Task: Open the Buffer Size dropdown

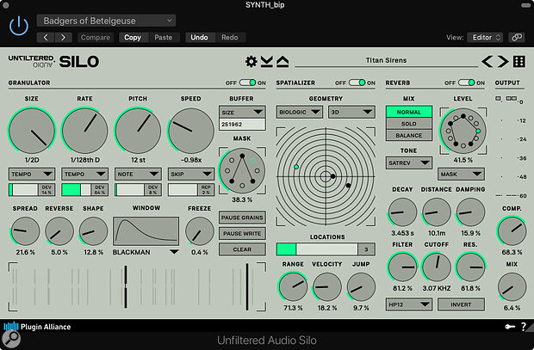Action: [242, 112]
